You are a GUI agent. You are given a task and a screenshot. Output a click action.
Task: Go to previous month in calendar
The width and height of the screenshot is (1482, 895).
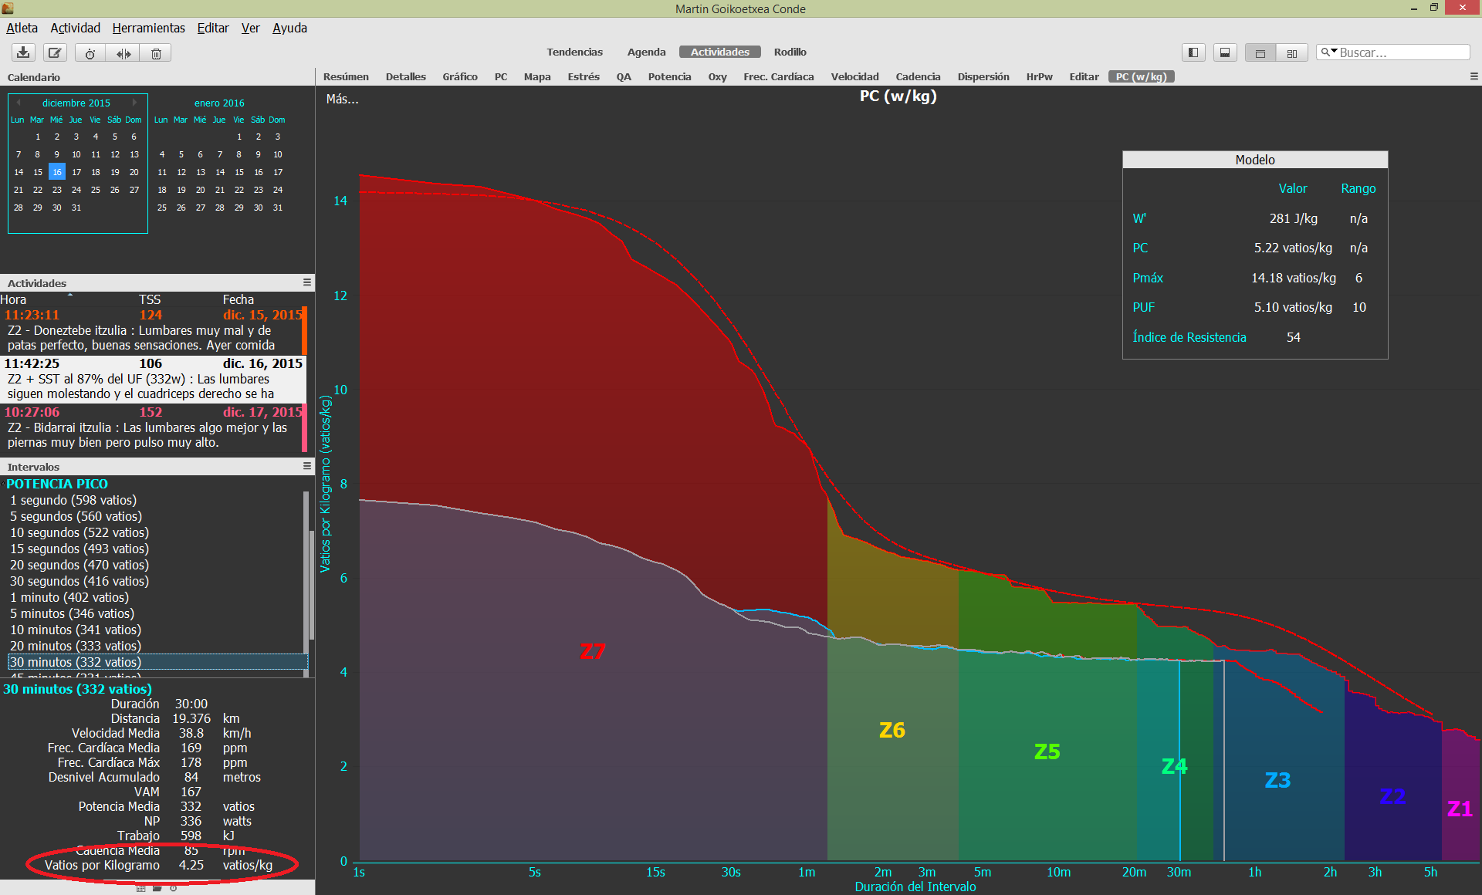19,103
